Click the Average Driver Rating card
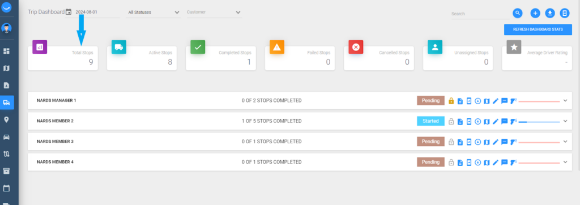The width and height of the screenshot is (580, 205). [x=537, y=58]
